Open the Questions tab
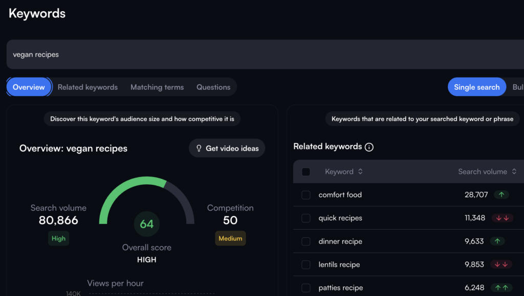524x296 pixels. click(213, 87)
